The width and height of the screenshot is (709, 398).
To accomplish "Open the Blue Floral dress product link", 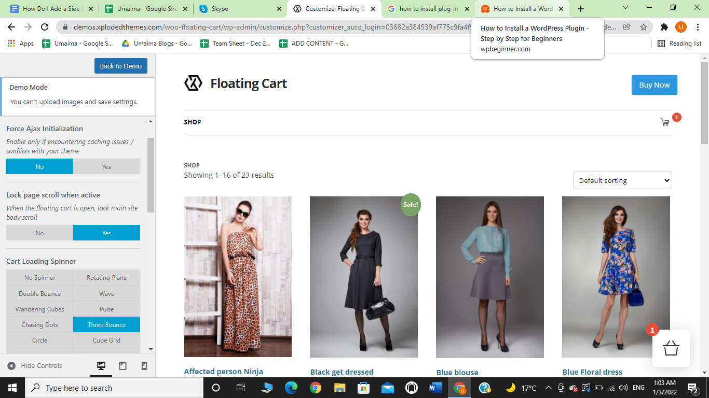I will (x=592, y=372).
